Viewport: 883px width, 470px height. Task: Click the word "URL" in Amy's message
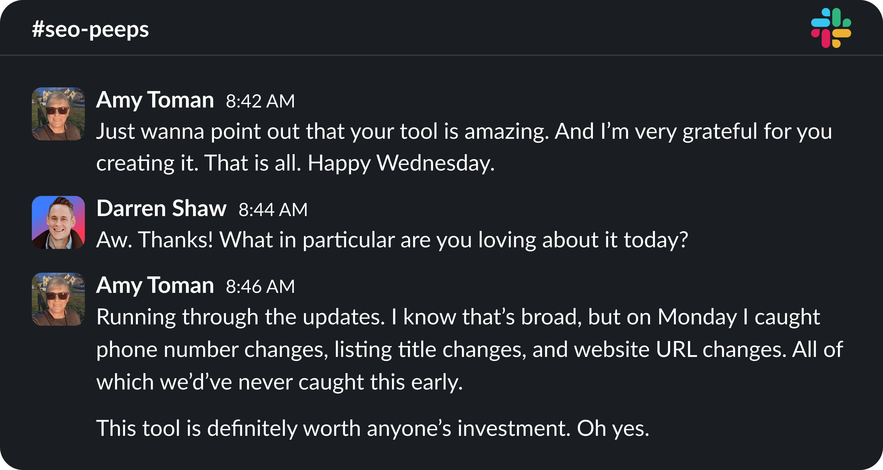(x=676, y=350)
